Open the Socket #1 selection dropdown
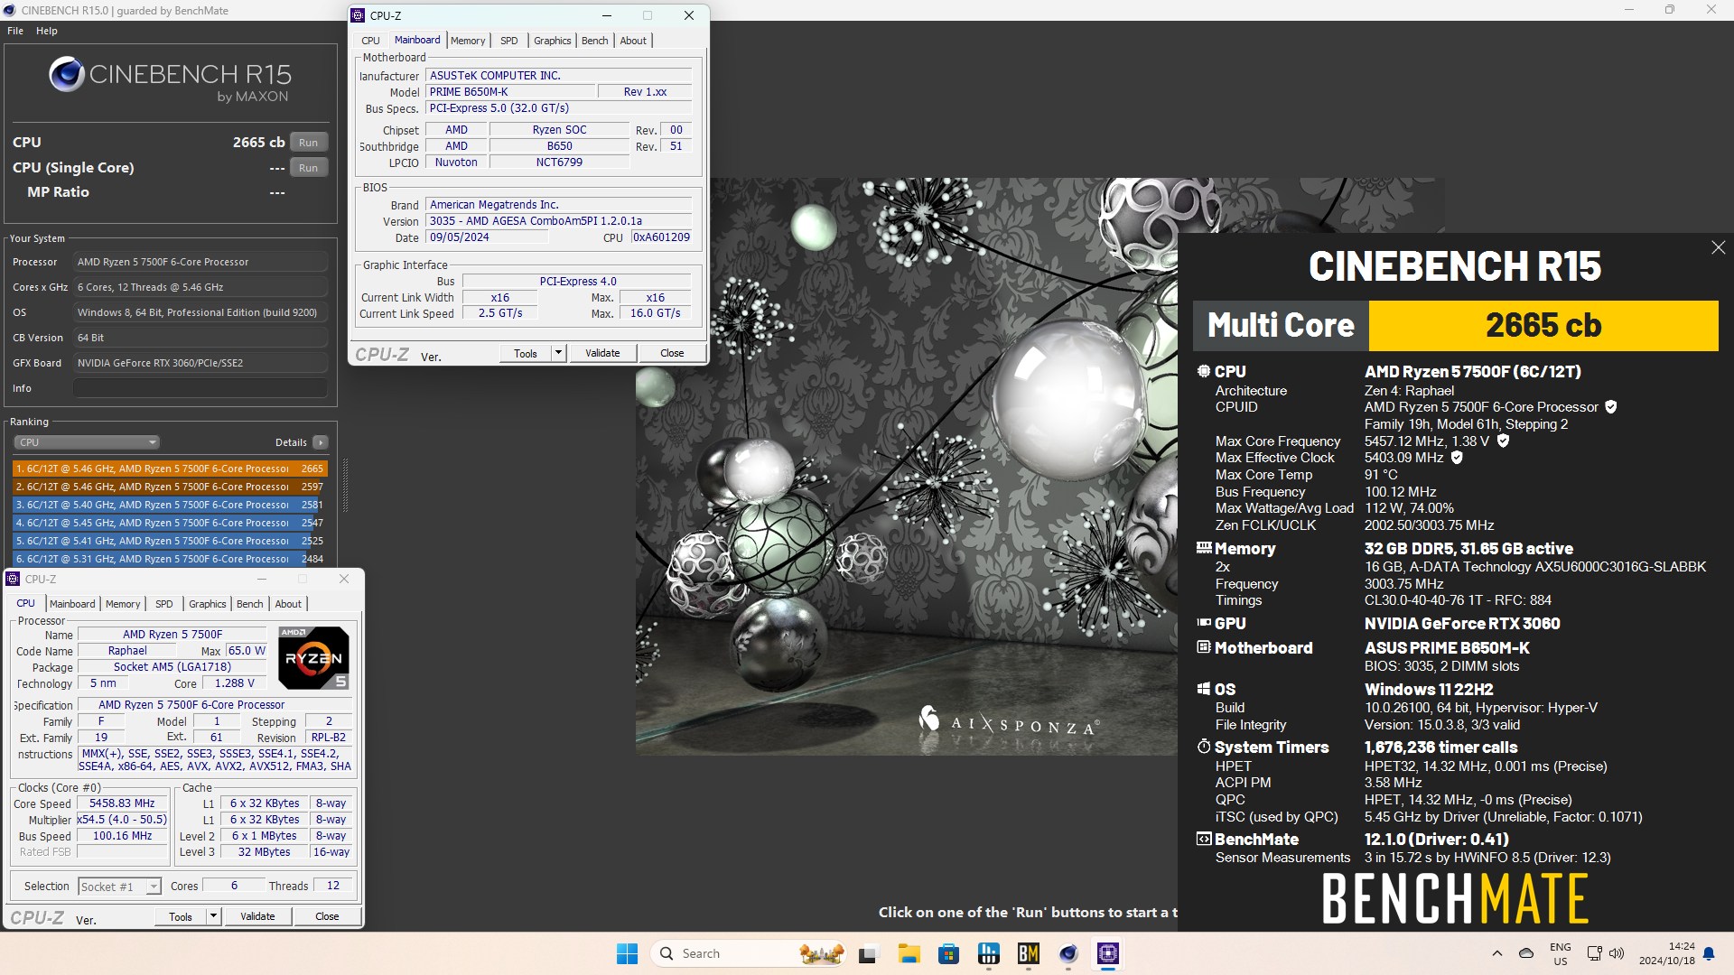This screenshot has height=975, width=1734. tap(119, 887)
